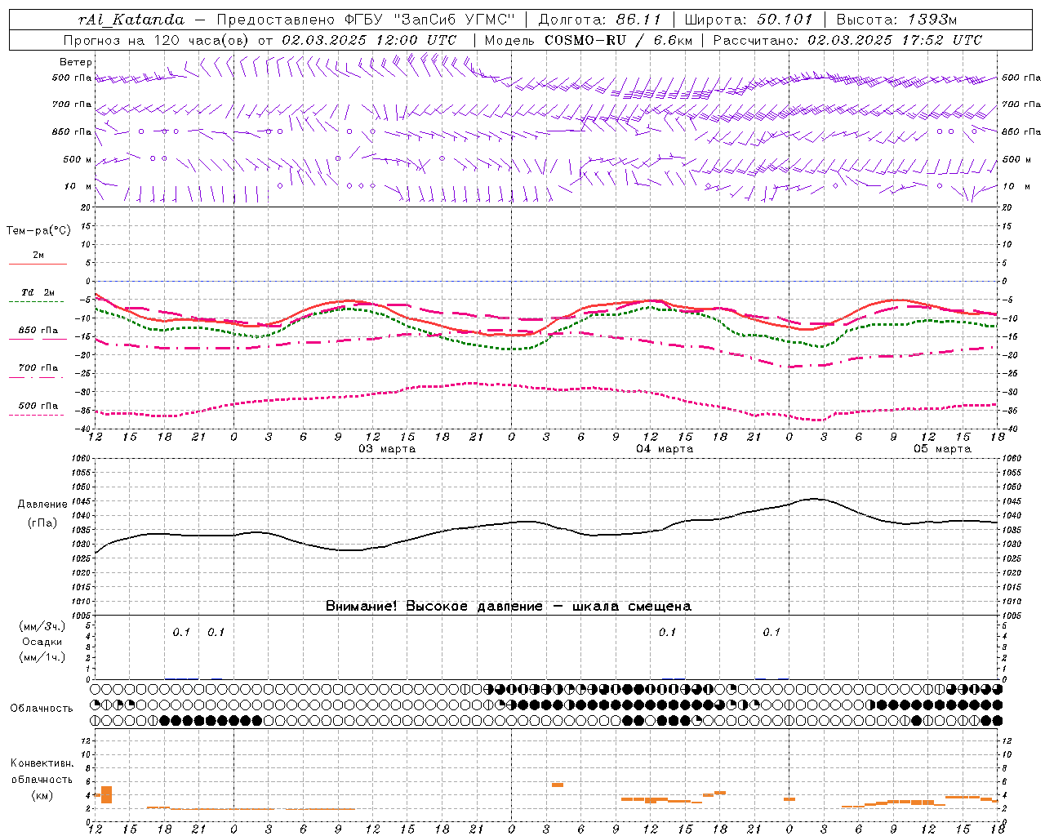Select the forecast start 02.03.2025 12:00 UTC
Screen dimensions: 1045x836
[x=369, y=40]
